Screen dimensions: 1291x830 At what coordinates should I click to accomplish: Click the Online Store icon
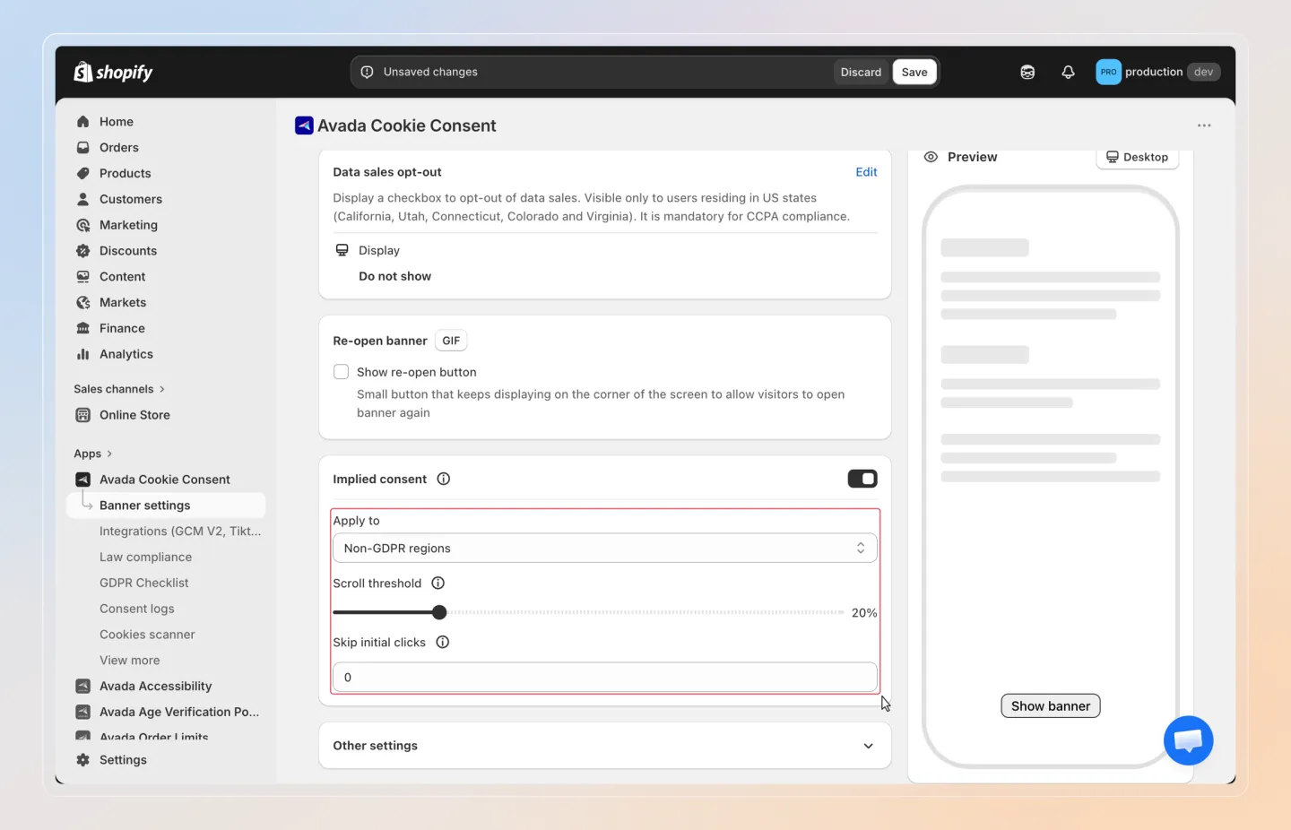coord(83,415)
